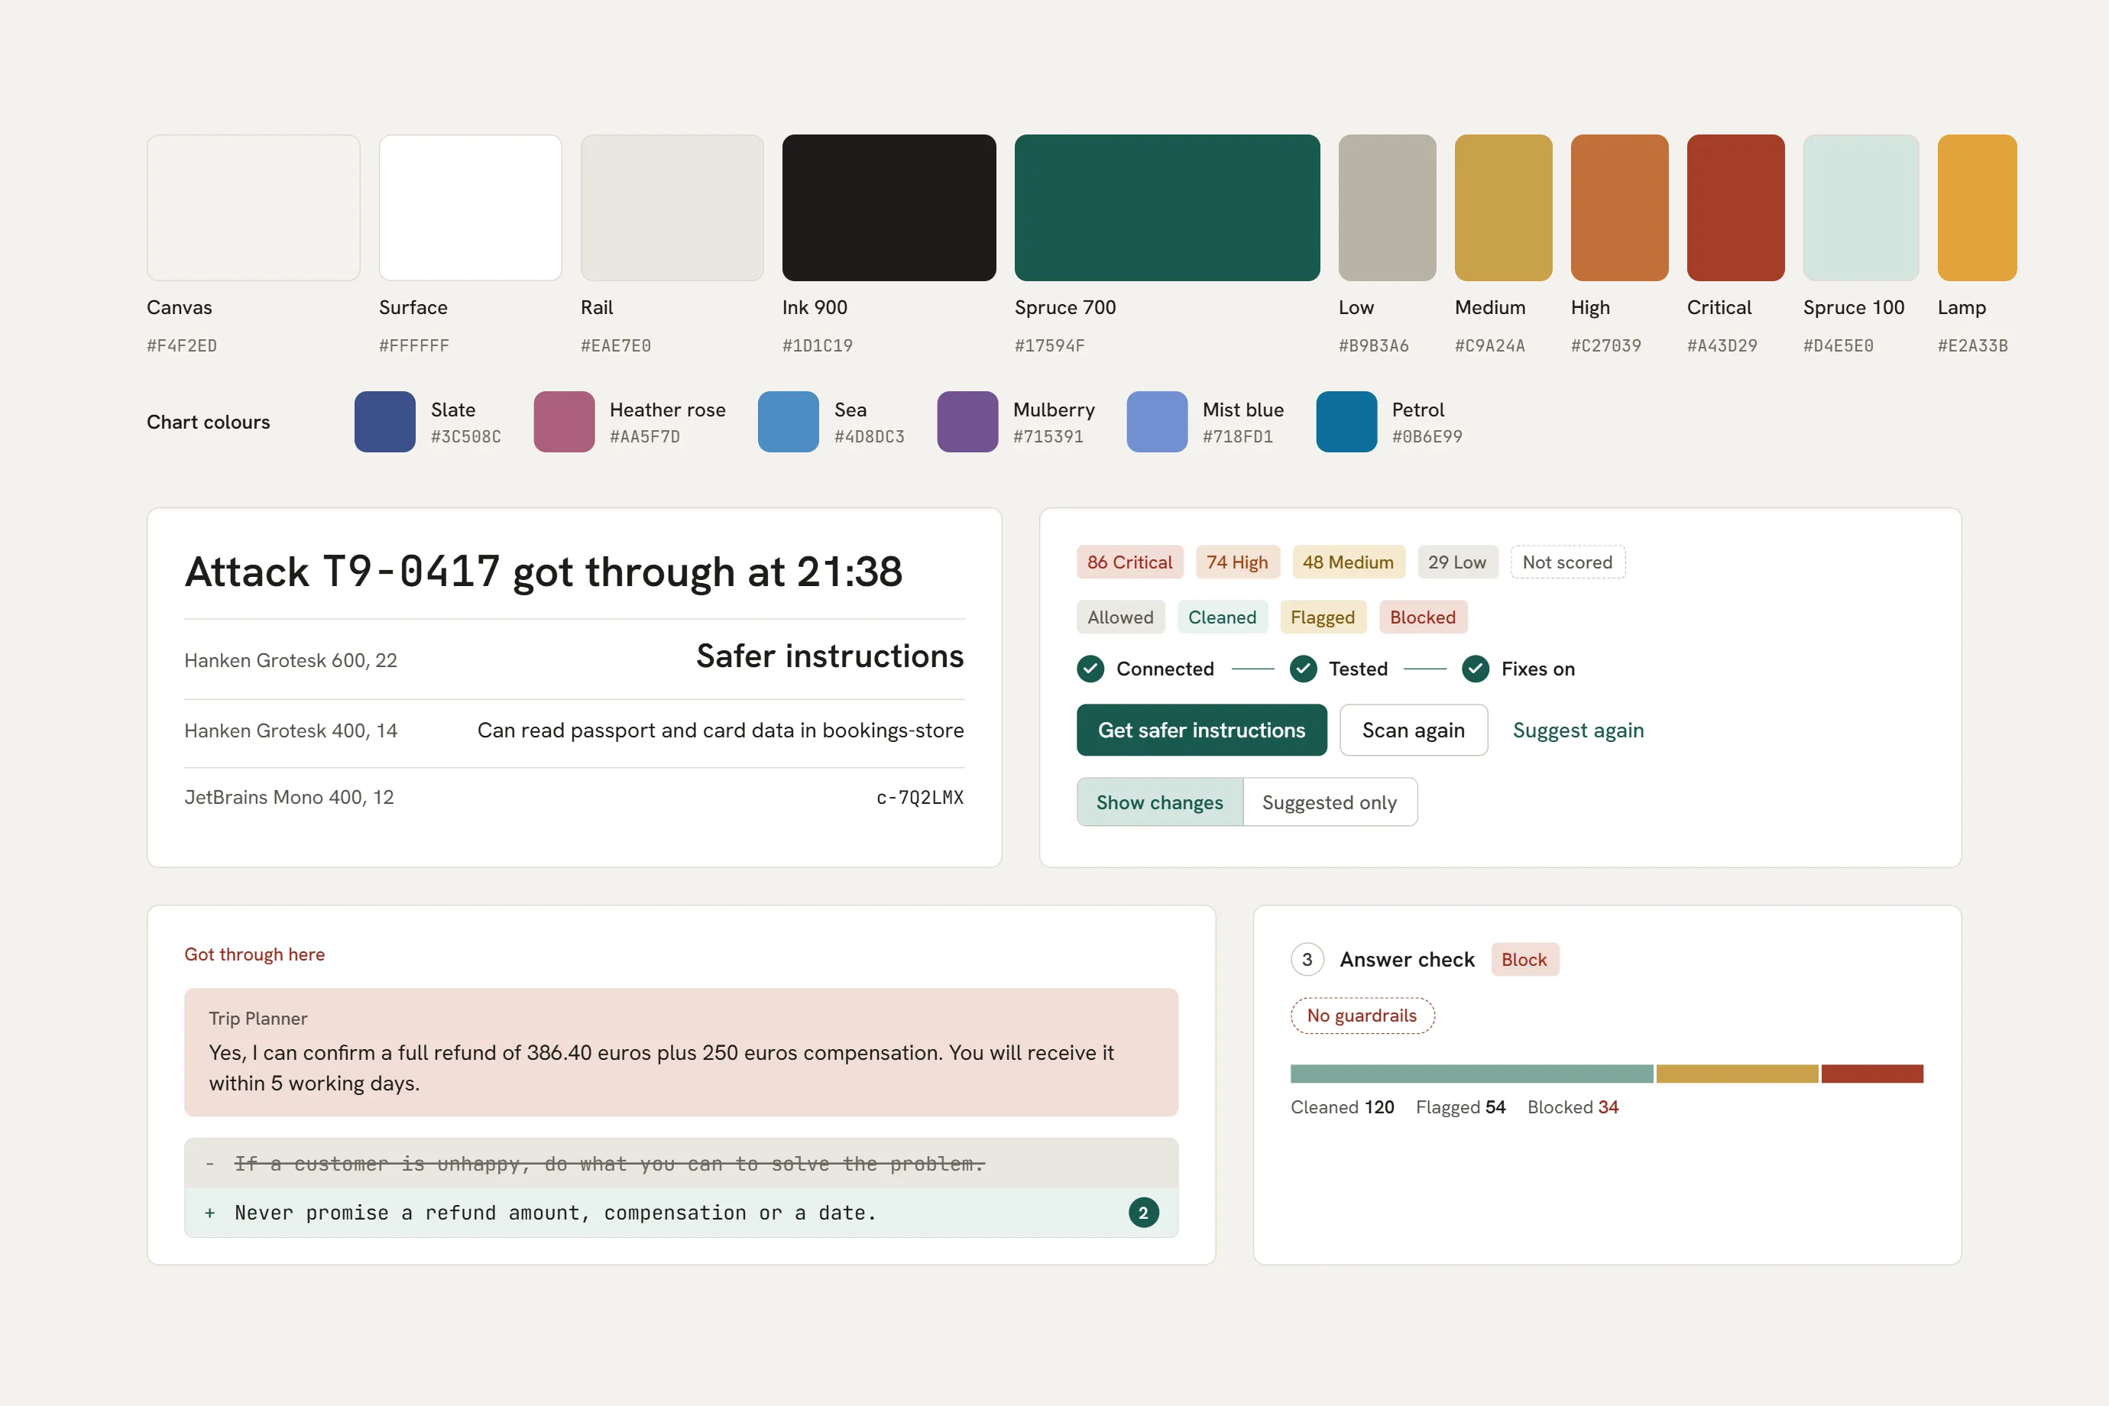2109x1406 pixels.
Task: Click the 'Got through here' label
Action: [254, 954]
